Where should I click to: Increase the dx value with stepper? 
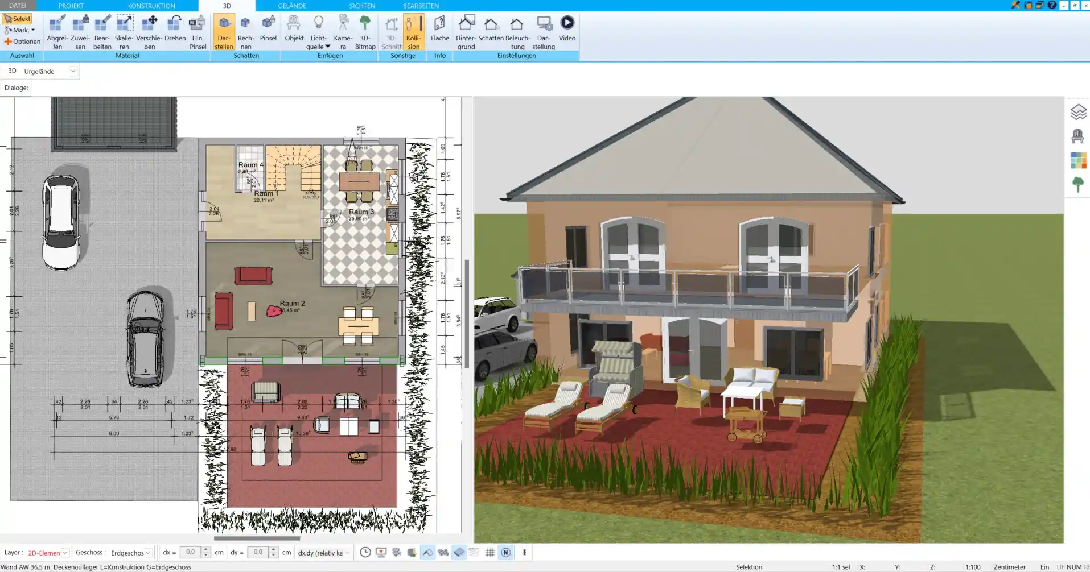point(206,550)
